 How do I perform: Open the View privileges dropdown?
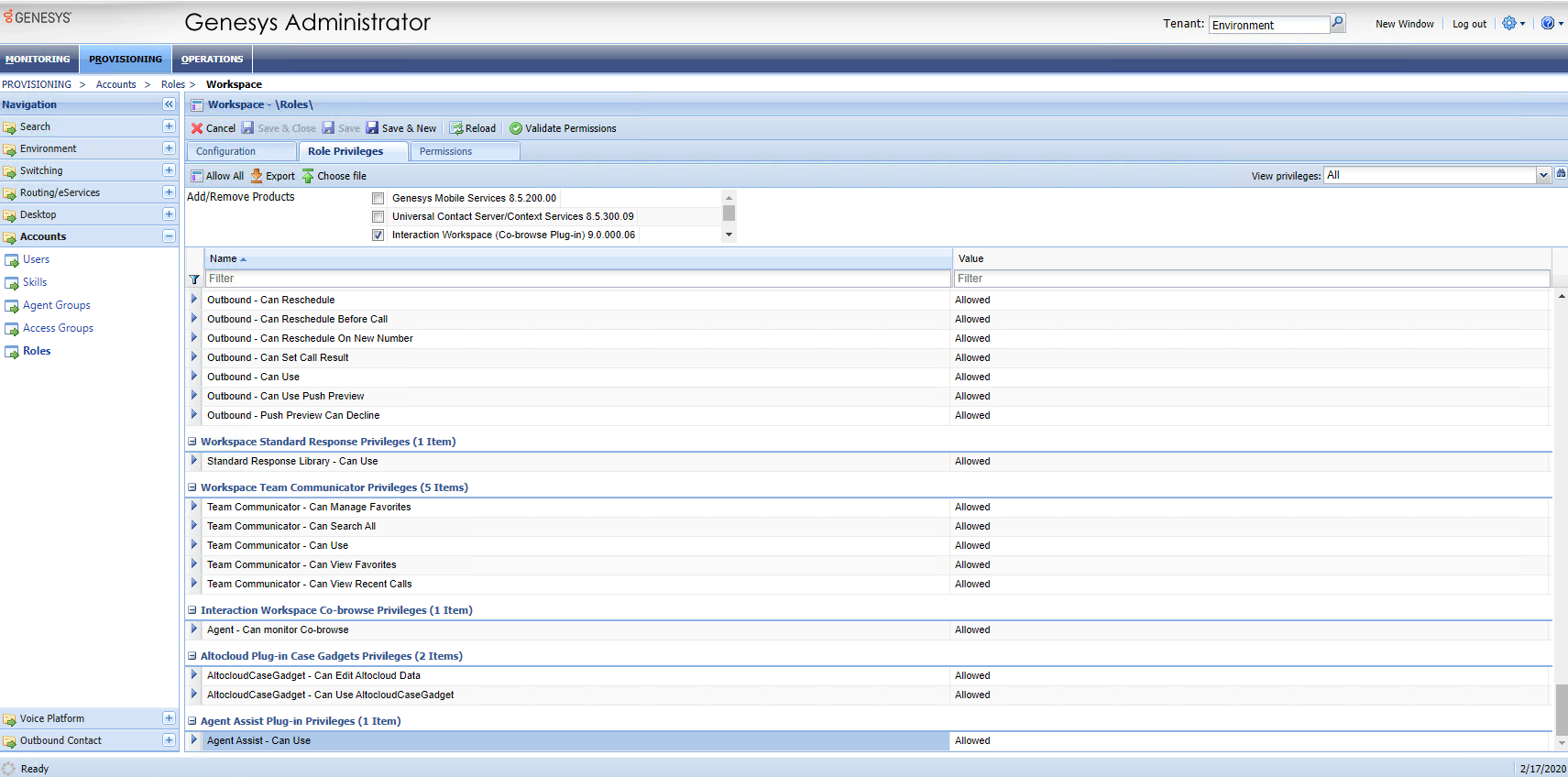[1543, 175]
